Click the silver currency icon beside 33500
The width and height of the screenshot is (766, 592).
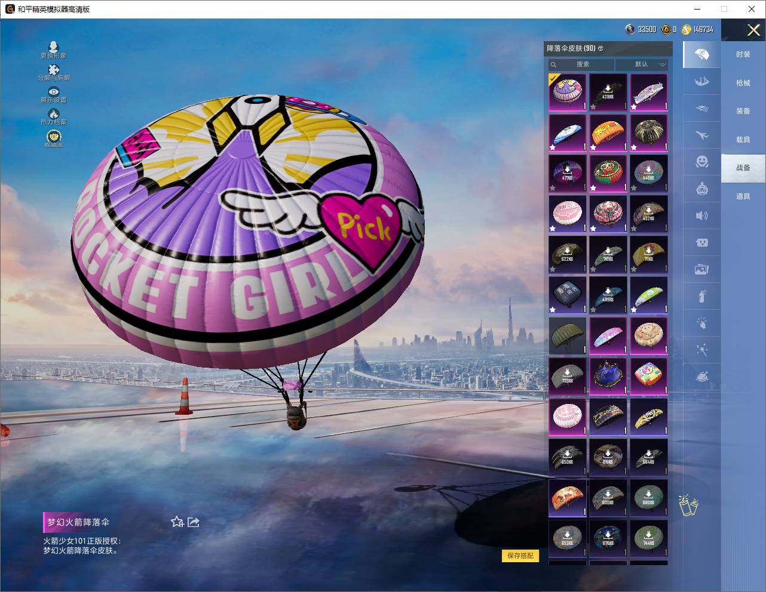630,29
